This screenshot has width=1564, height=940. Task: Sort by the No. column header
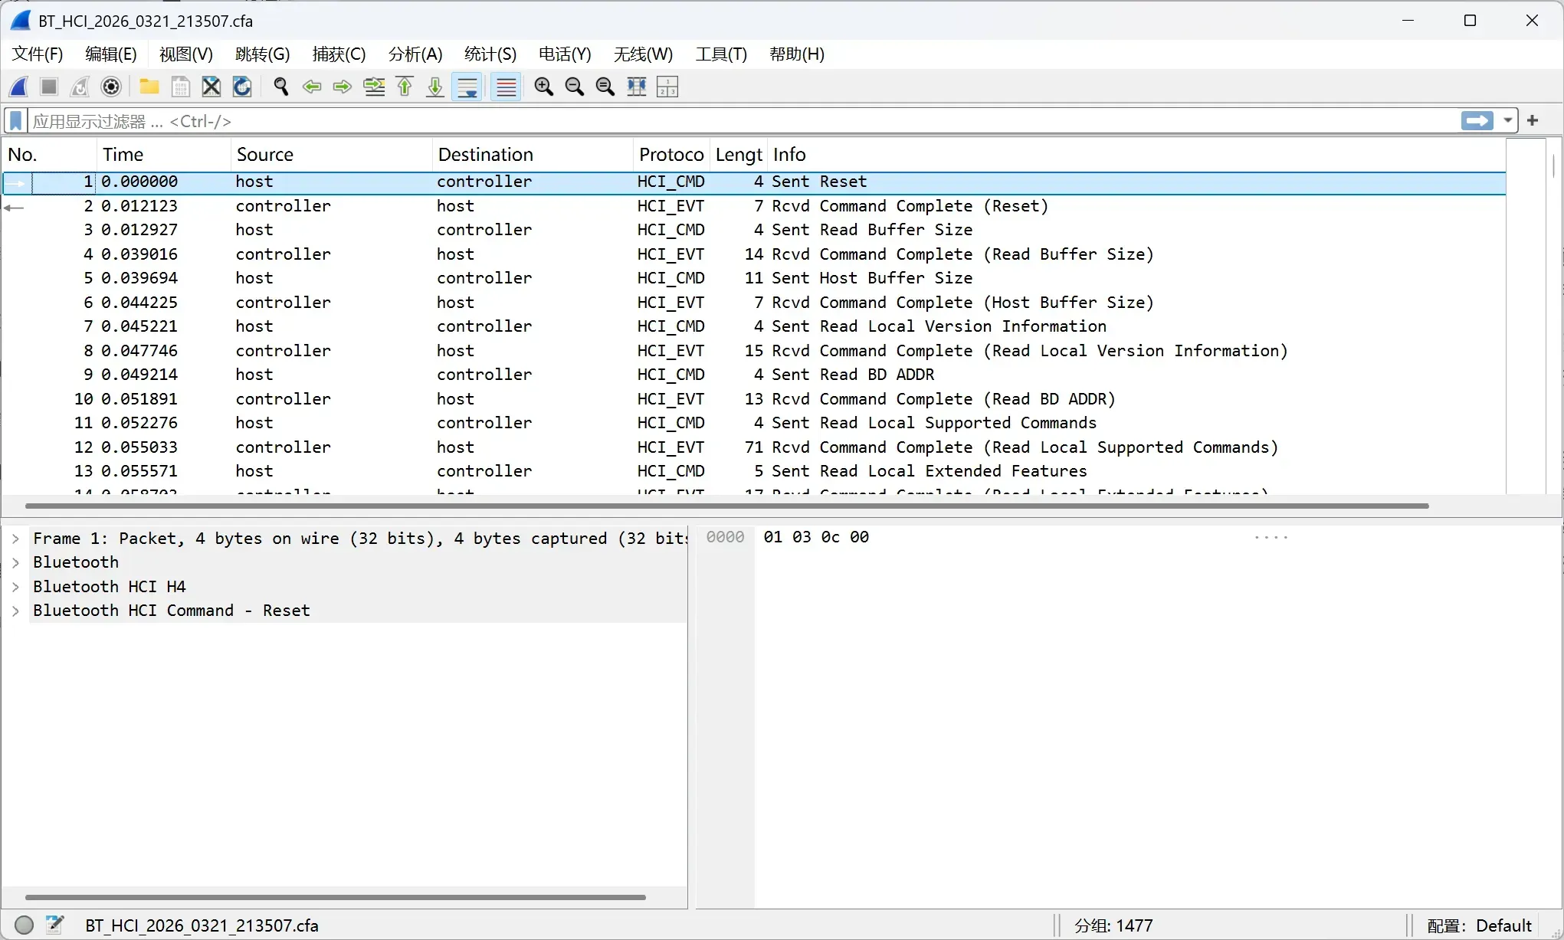click(x=50, y=155)
